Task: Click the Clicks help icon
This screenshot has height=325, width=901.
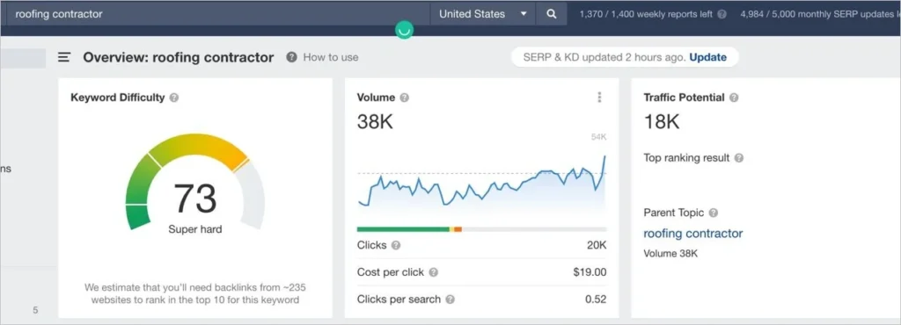Action: 396,245
